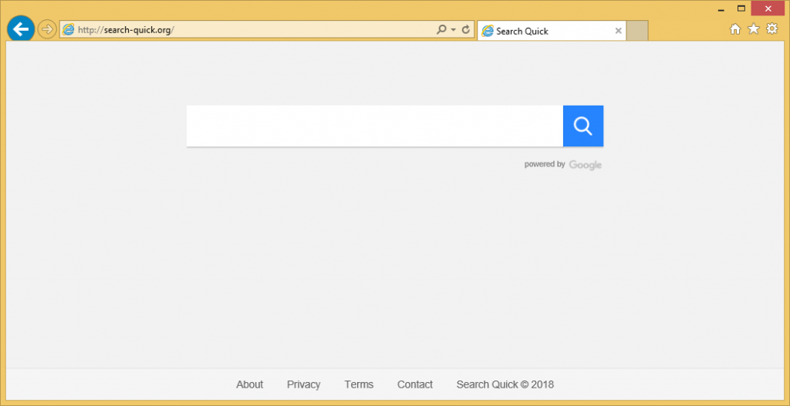
Task: Open a new blank tab
Action: tap(637, 31)
